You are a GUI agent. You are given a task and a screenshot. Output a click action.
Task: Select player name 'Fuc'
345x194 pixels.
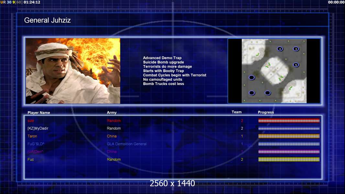[x=30, y=159]
